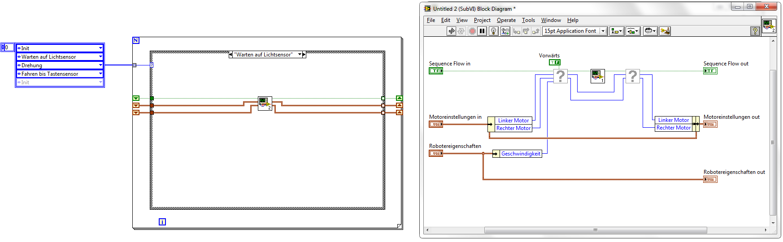Select the Robotereigenschaften out terminal
The height and width of the screenshot is (242, 783).
[710, 179]
